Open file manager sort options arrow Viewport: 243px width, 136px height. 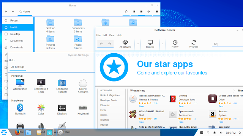(148, 12)
